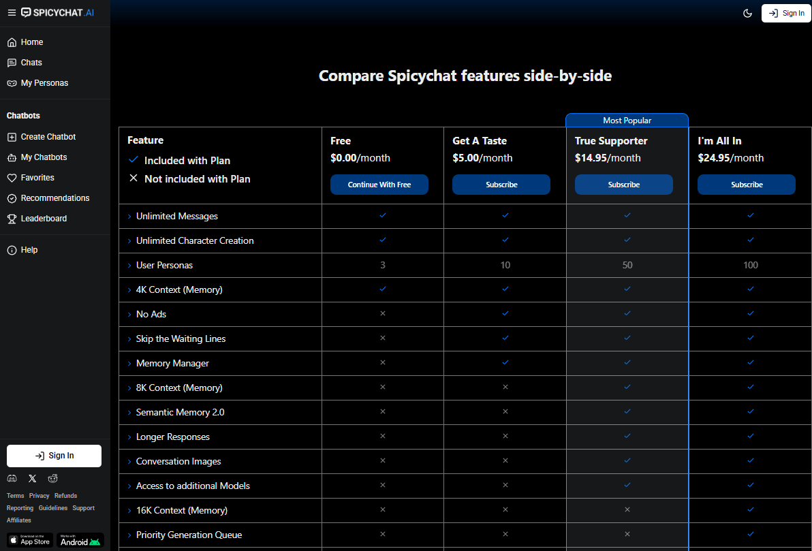Click the Get A Taste plan title
Viewport: 812px width, 551px height.
[480, 141]
